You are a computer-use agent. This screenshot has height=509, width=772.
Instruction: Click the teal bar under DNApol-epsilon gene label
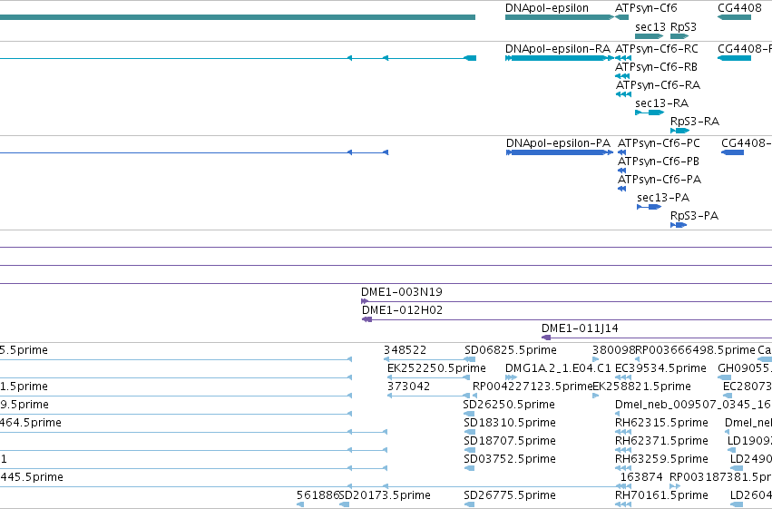[x=560, y=17]
